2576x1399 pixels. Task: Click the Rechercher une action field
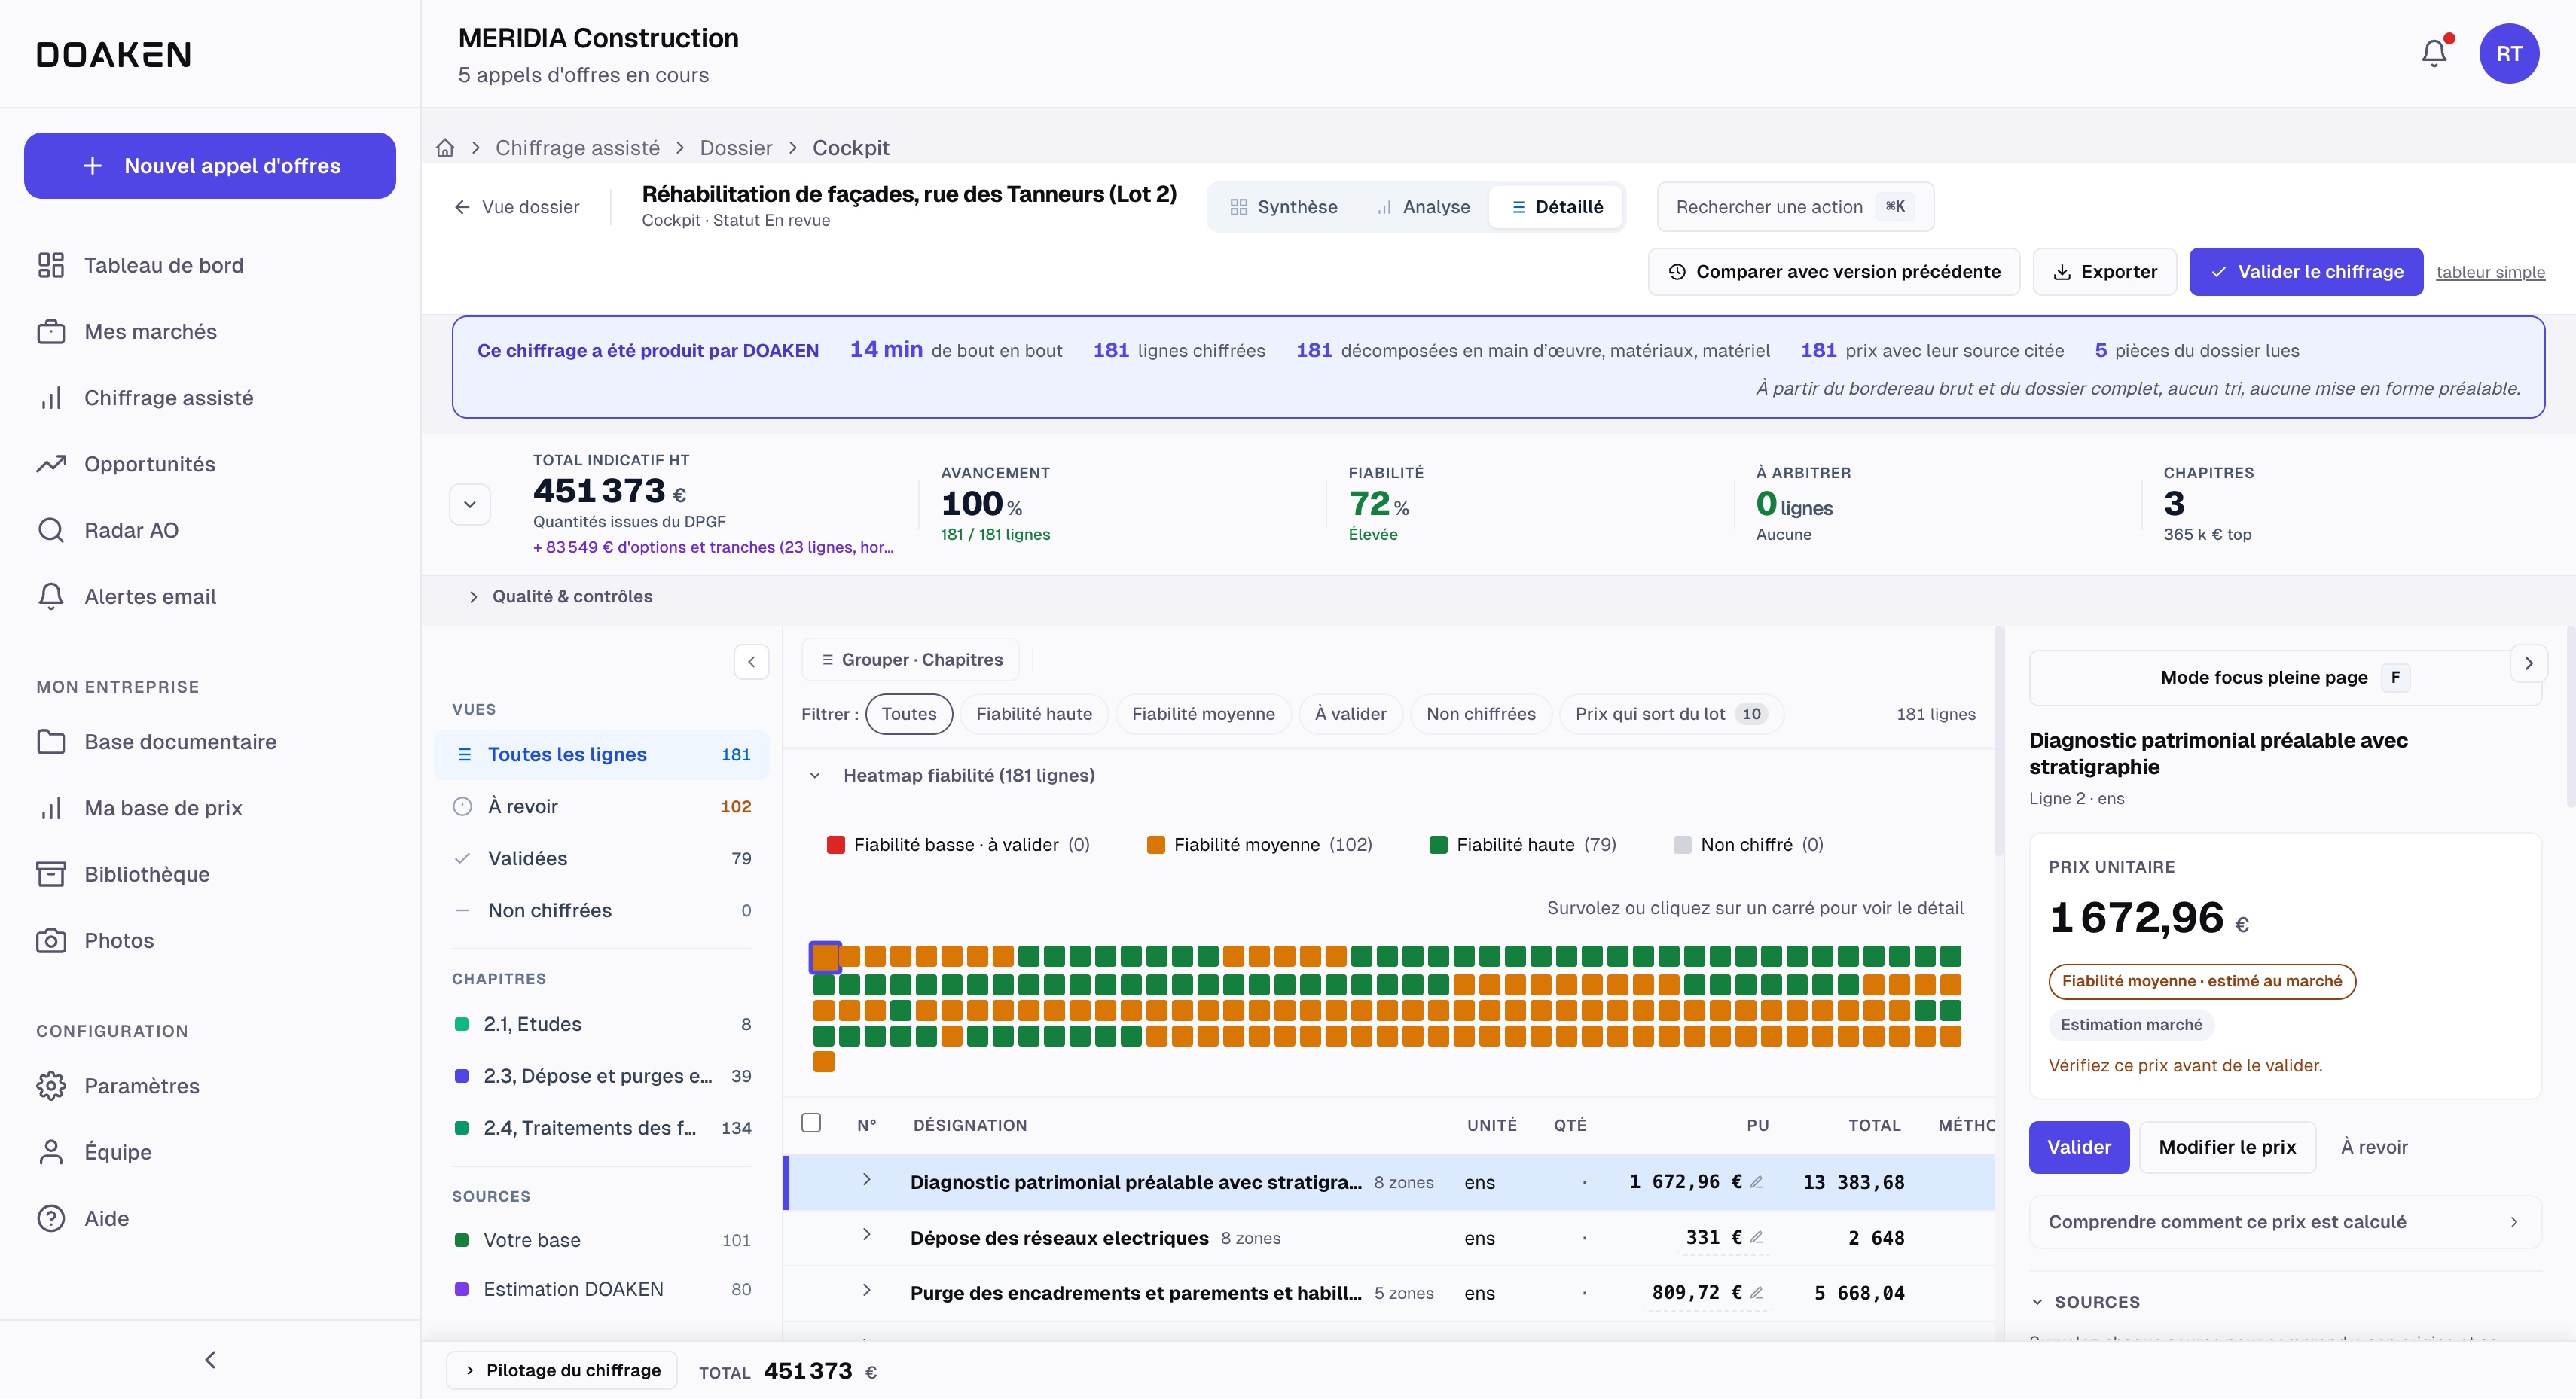(x=1795, y=207)
